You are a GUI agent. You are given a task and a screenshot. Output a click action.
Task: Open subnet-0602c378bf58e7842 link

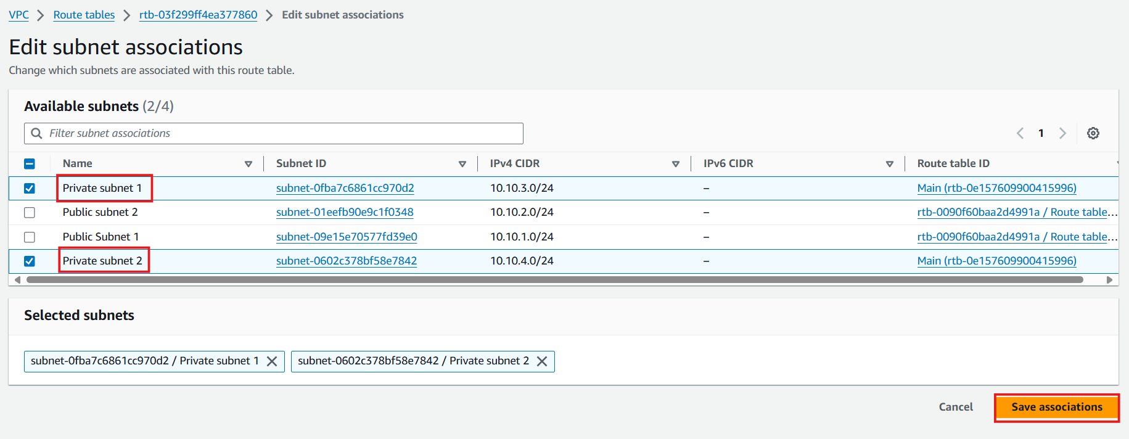pyautogui.click(x=347, y=261)
